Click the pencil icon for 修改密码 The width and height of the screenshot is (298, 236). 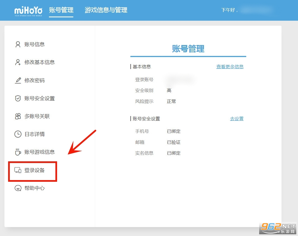[18, 81]
